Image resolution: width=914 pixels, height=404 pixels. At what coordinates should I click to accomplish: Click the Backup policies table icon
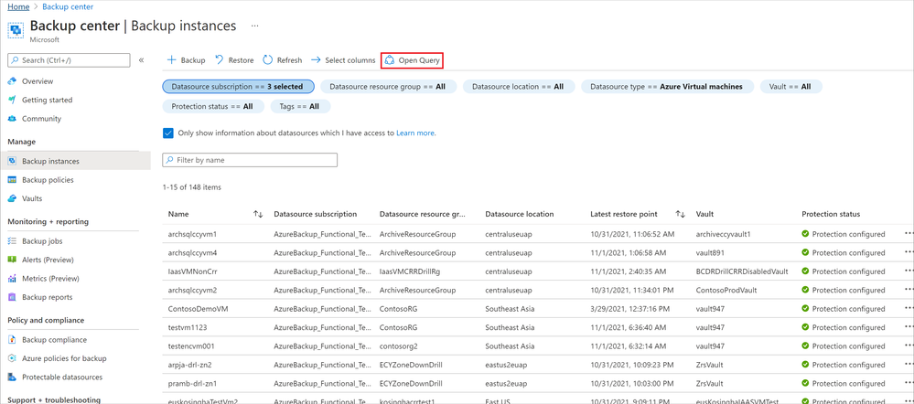12,180
